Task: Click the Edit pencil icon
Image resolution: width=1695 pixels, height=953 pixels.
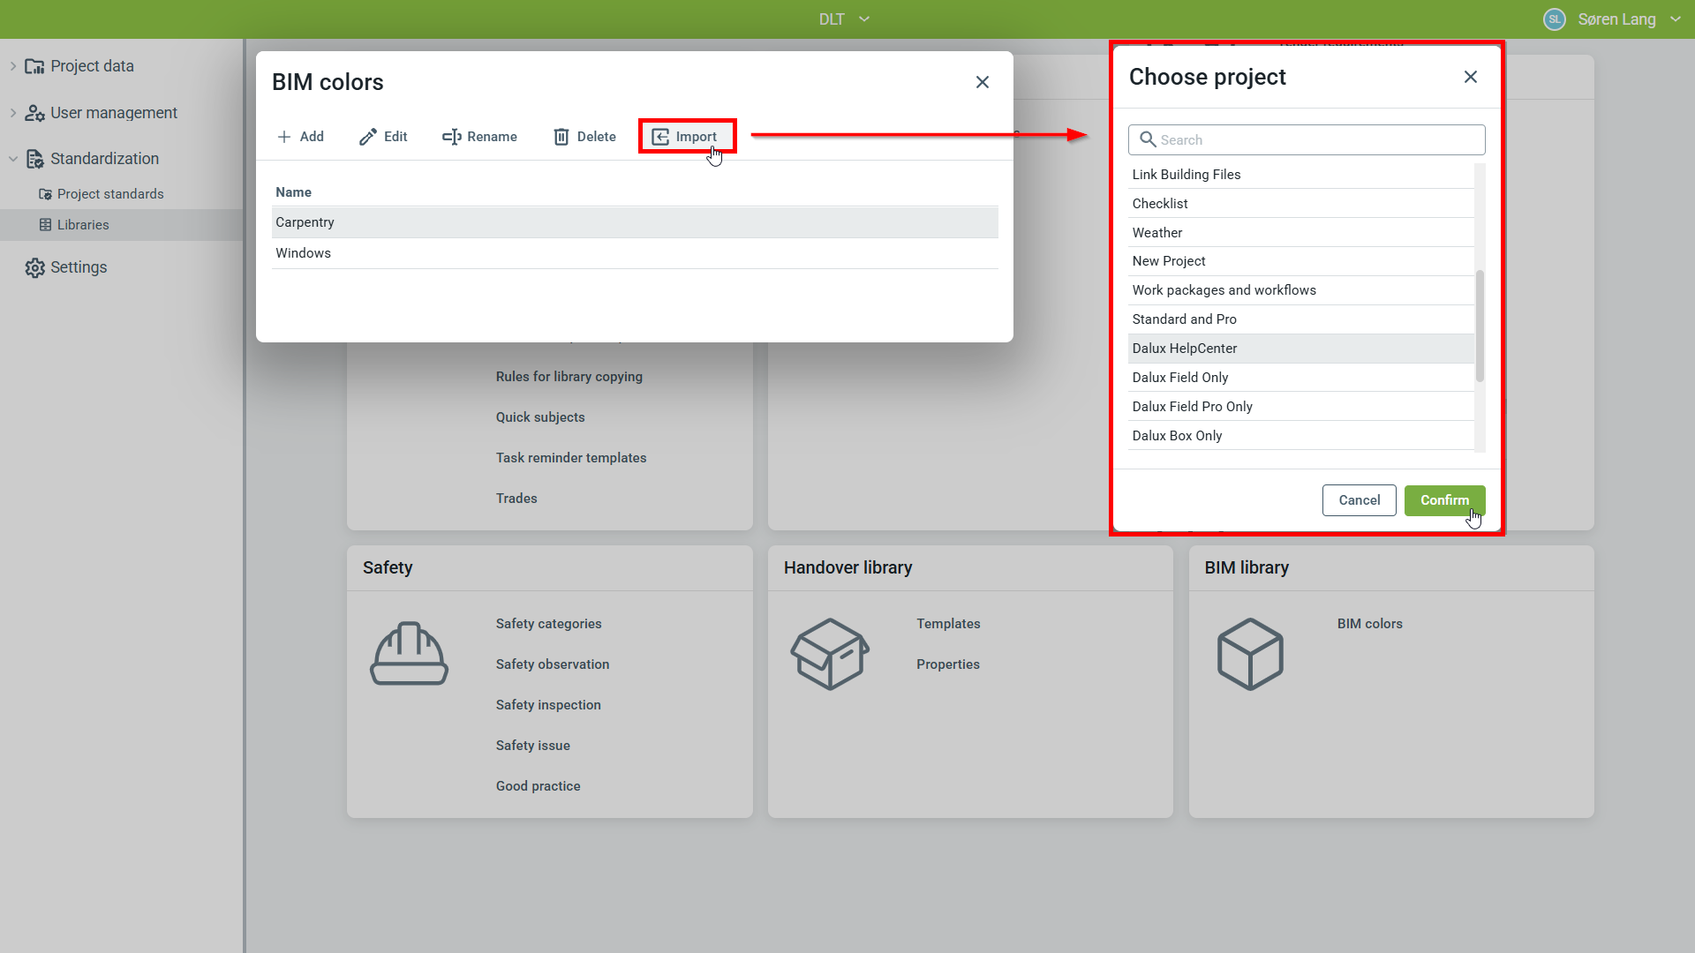Action: click(x=367, y=137)
